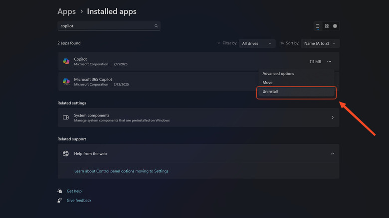389x218 pixels.
Task: Switch to list view layout
Action: point(318,26)
